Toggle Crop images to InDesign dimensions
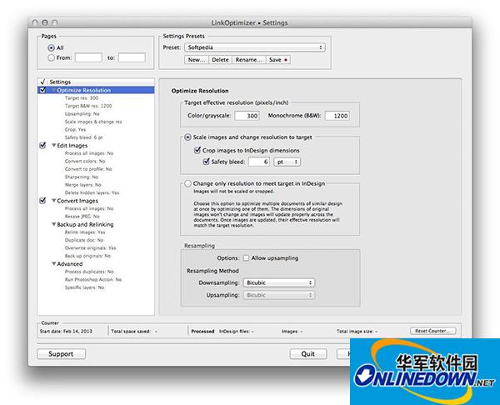The width and height of the screenshot is (500, 405). (197, 150)
